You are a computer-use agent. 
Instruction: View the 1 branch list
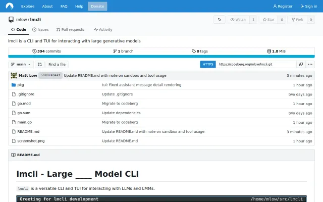click(x=123, y=51)
